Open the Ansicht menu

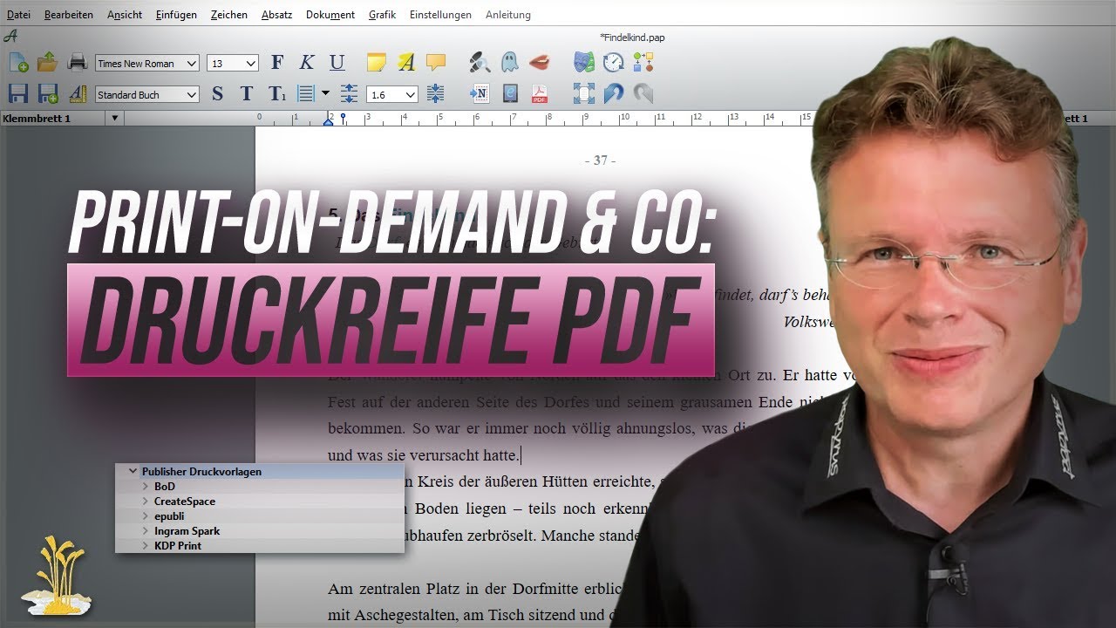[125, 15]
